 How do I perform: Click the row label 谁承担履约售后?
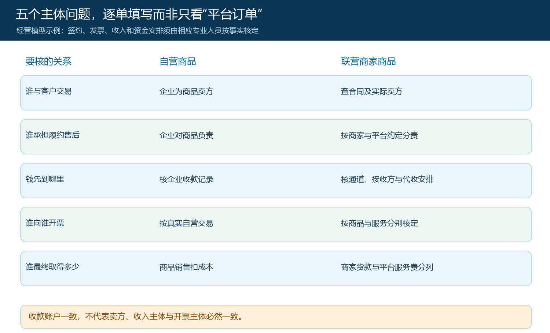(x=52, y=135)
